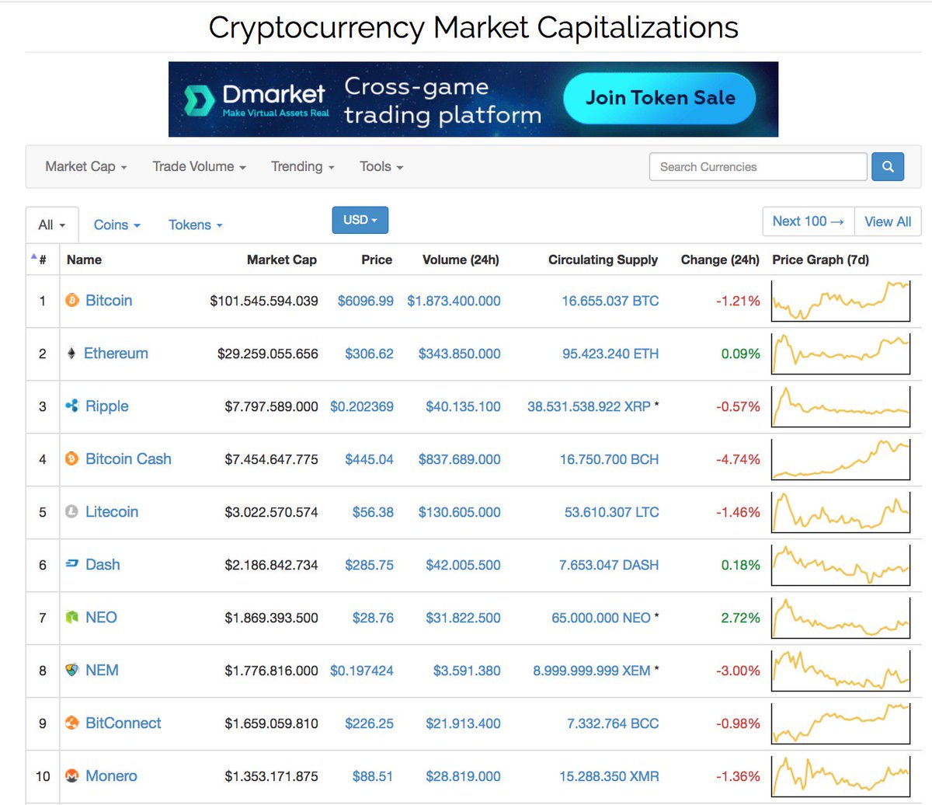The image size is (932, 805).
Task: Expand the Trending dropdown
Action: 302,166
